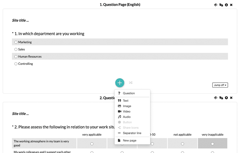This screenshot has height=153, width=240.
Task: Hide page 1 with the eye icon
Action: point(216,5)
